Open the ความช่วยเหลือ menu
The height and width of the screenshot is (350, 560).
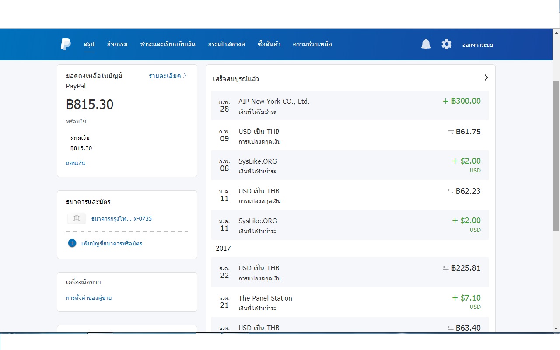click(312, 44)
